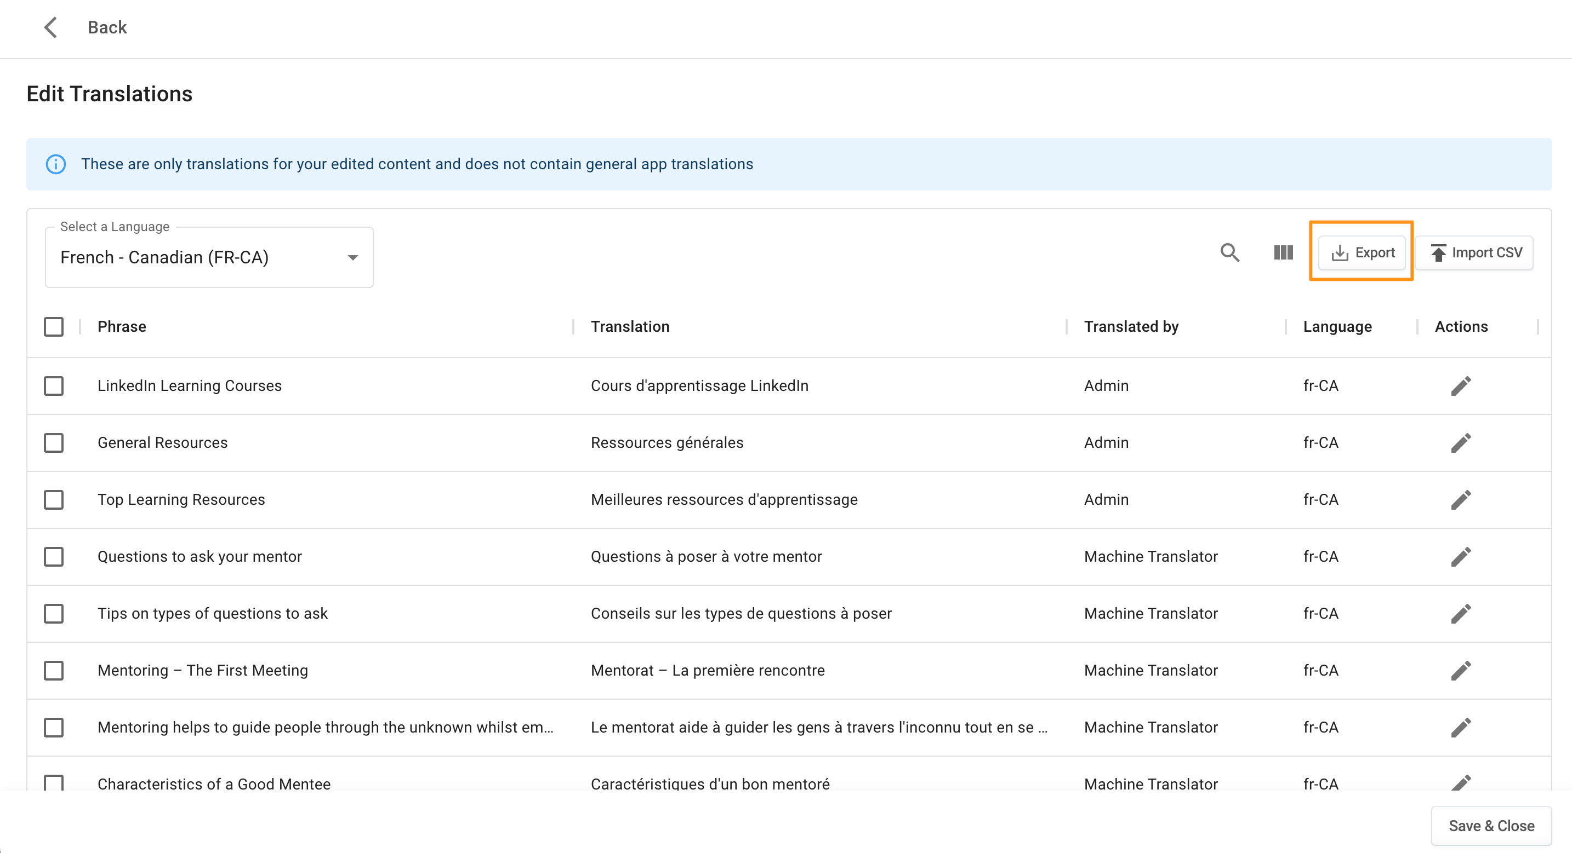The height and width of the screenshot is (853, 1572).
Task: Edit the Questions to ask your mentor translation
Action: [x=1461, y=556]
